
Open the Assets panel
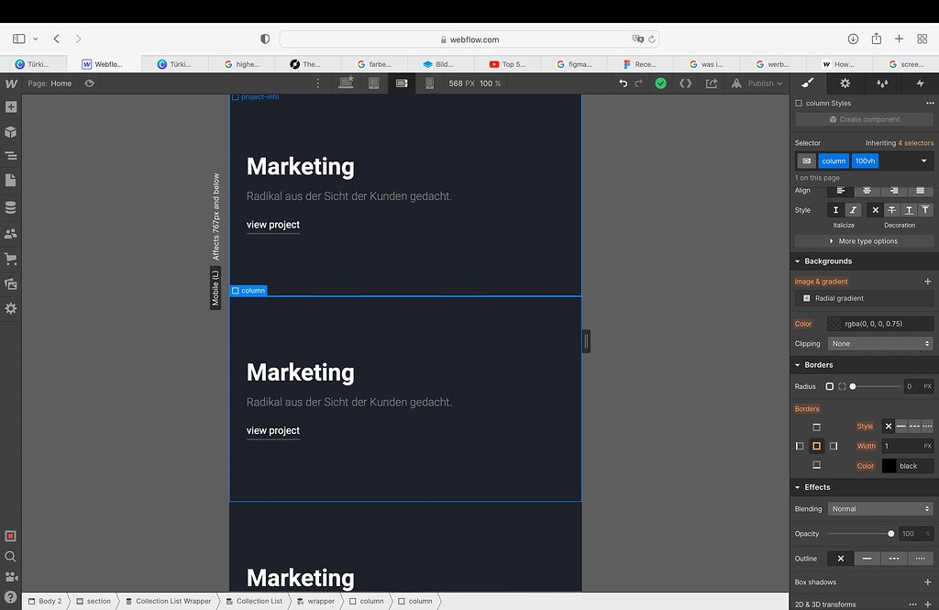tap(12, 285)
